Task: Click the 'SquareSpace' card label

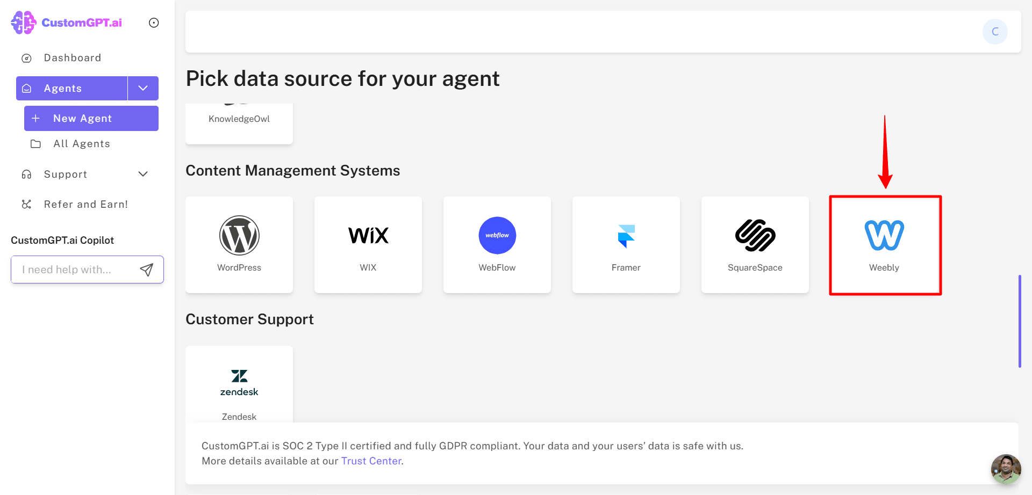Action: (x=755, y=268)
